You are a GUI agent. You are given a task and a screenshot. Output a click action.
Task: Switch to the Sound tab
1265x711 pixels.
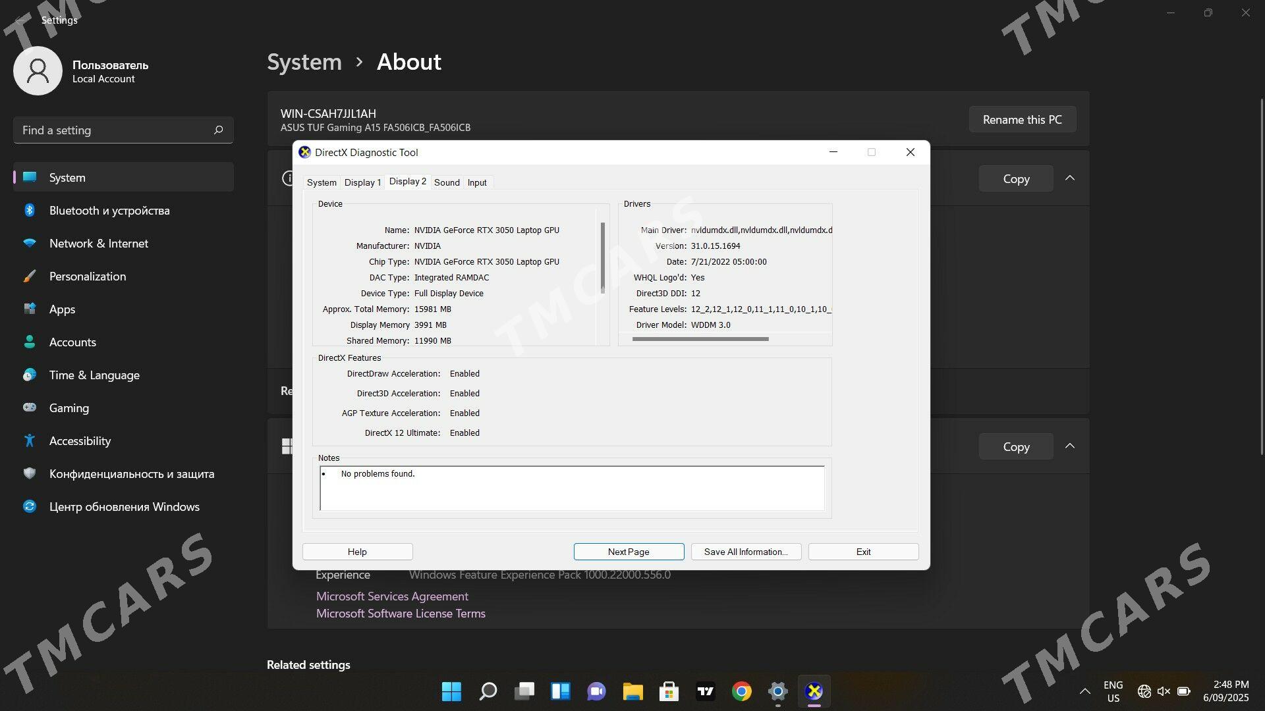[x=447, y=182]
